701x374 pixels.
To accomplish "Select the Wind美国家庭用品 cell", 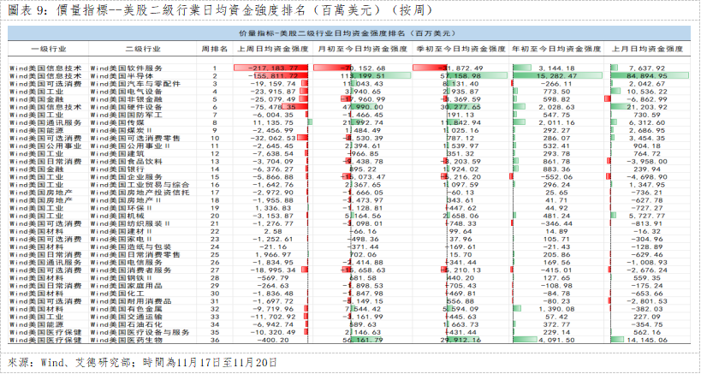I will (x=127, y=286).
